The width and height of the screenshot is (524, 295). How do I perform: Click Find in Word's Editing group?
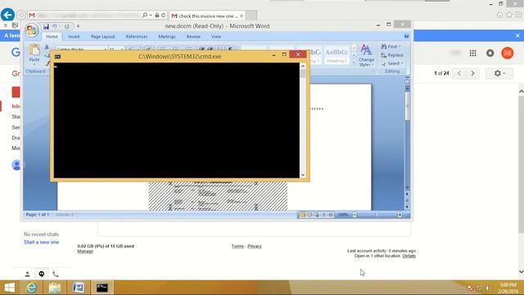pyautogui.click(x=391, y=47)
